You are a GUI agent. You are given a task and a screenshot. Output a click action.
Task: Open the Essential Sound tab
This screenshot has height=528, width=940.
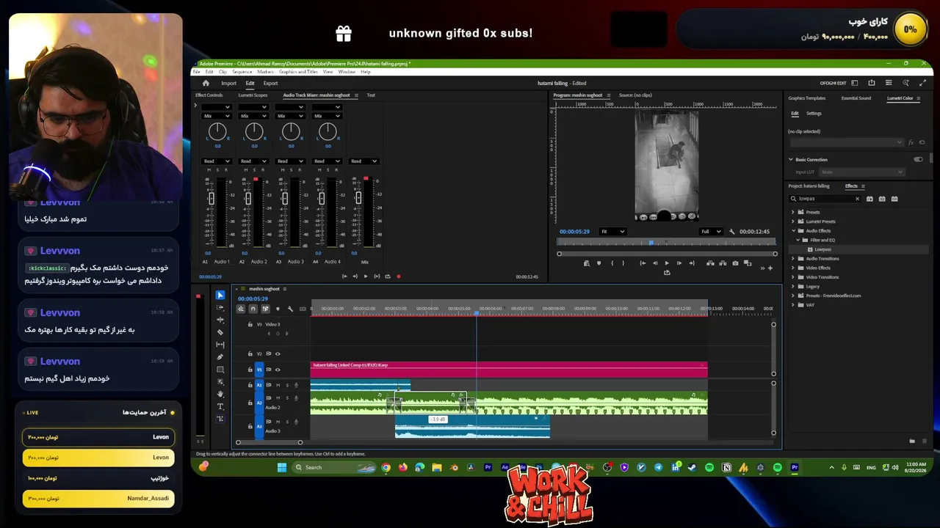point(856,98)
